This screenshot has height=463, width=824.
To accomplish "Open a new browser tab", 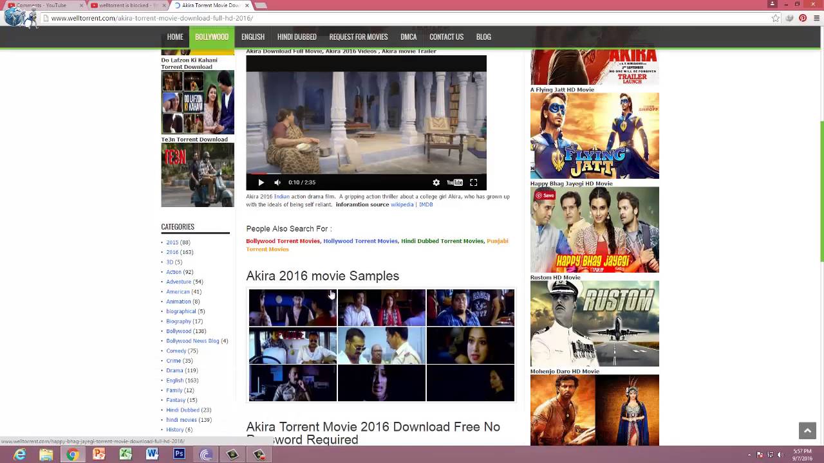I will point(261,5).
